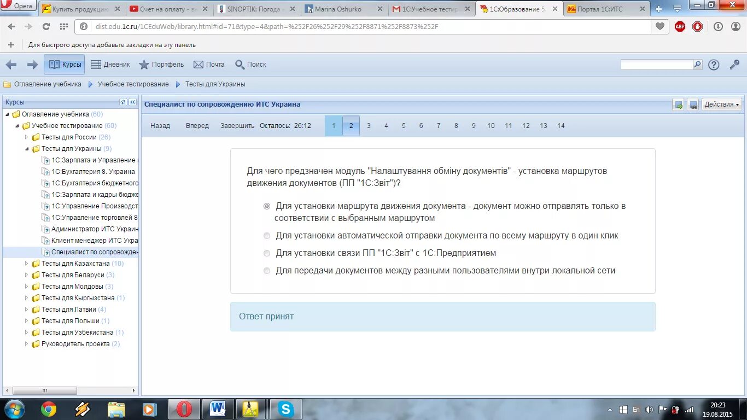Collapse the Оглавление учебника tree node
747x420 pixels.
click(x=8, y=114)
